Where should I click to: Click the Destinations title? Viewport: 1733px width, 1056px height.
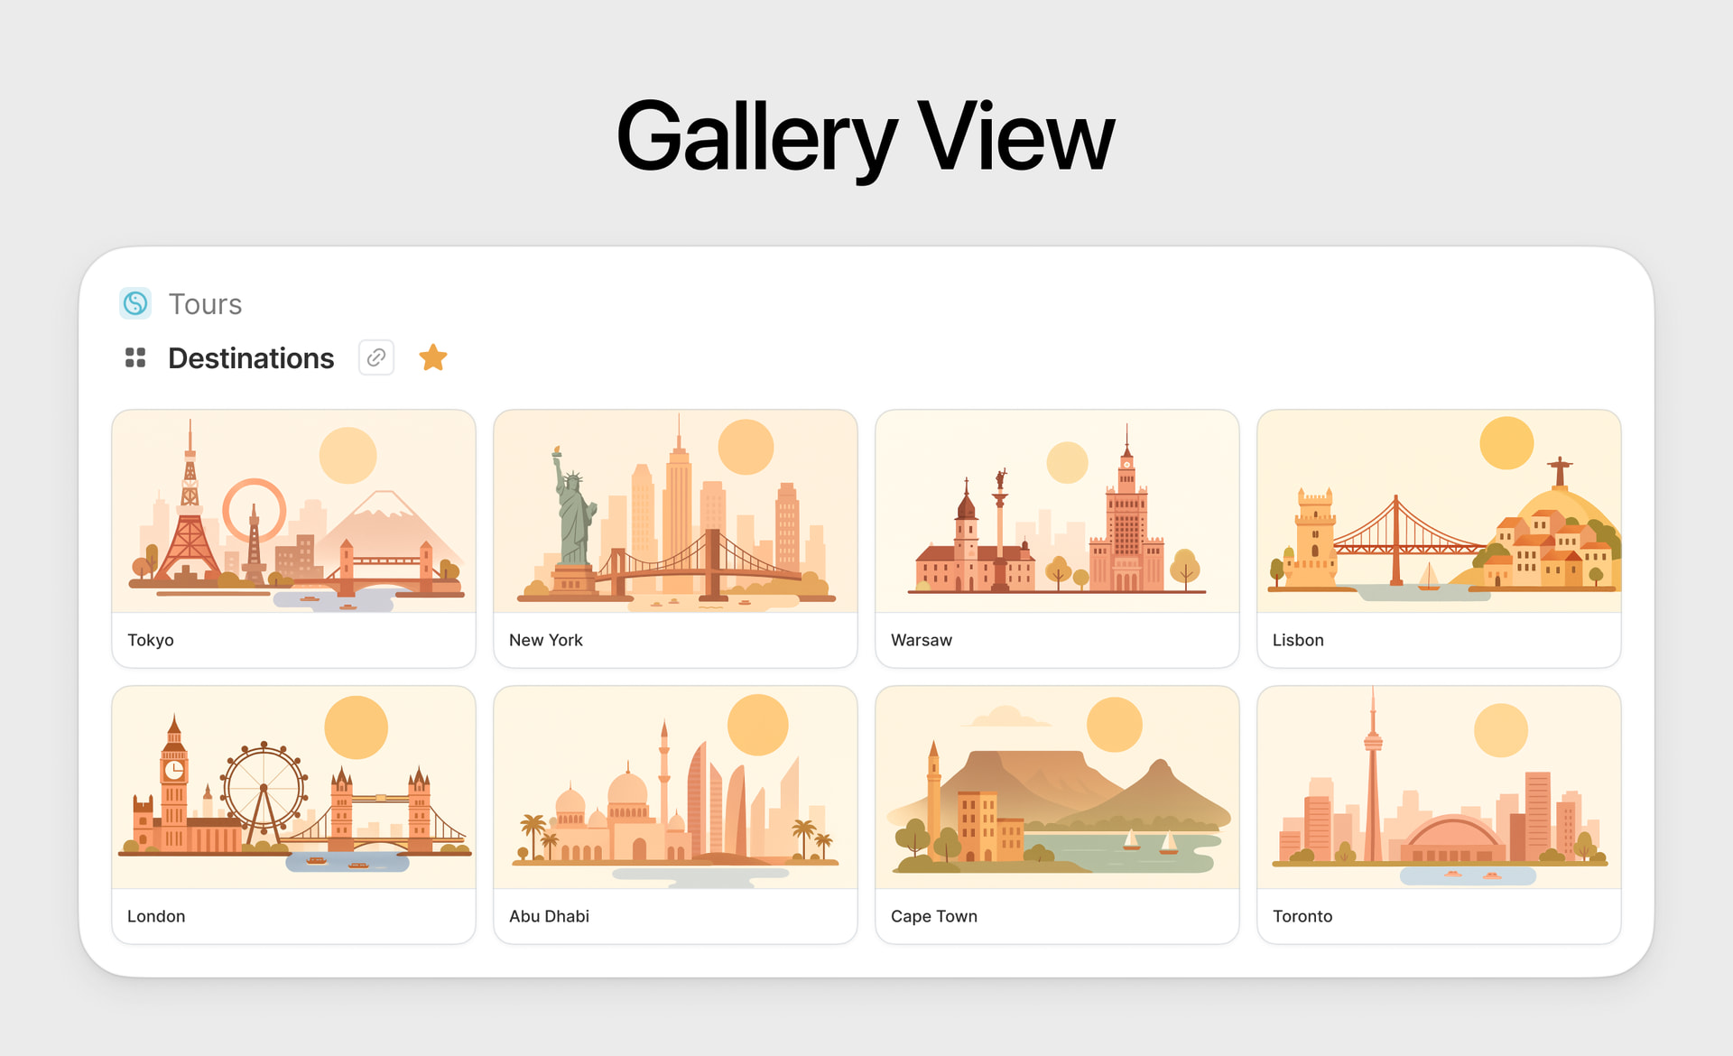click(x=251, y=358)
